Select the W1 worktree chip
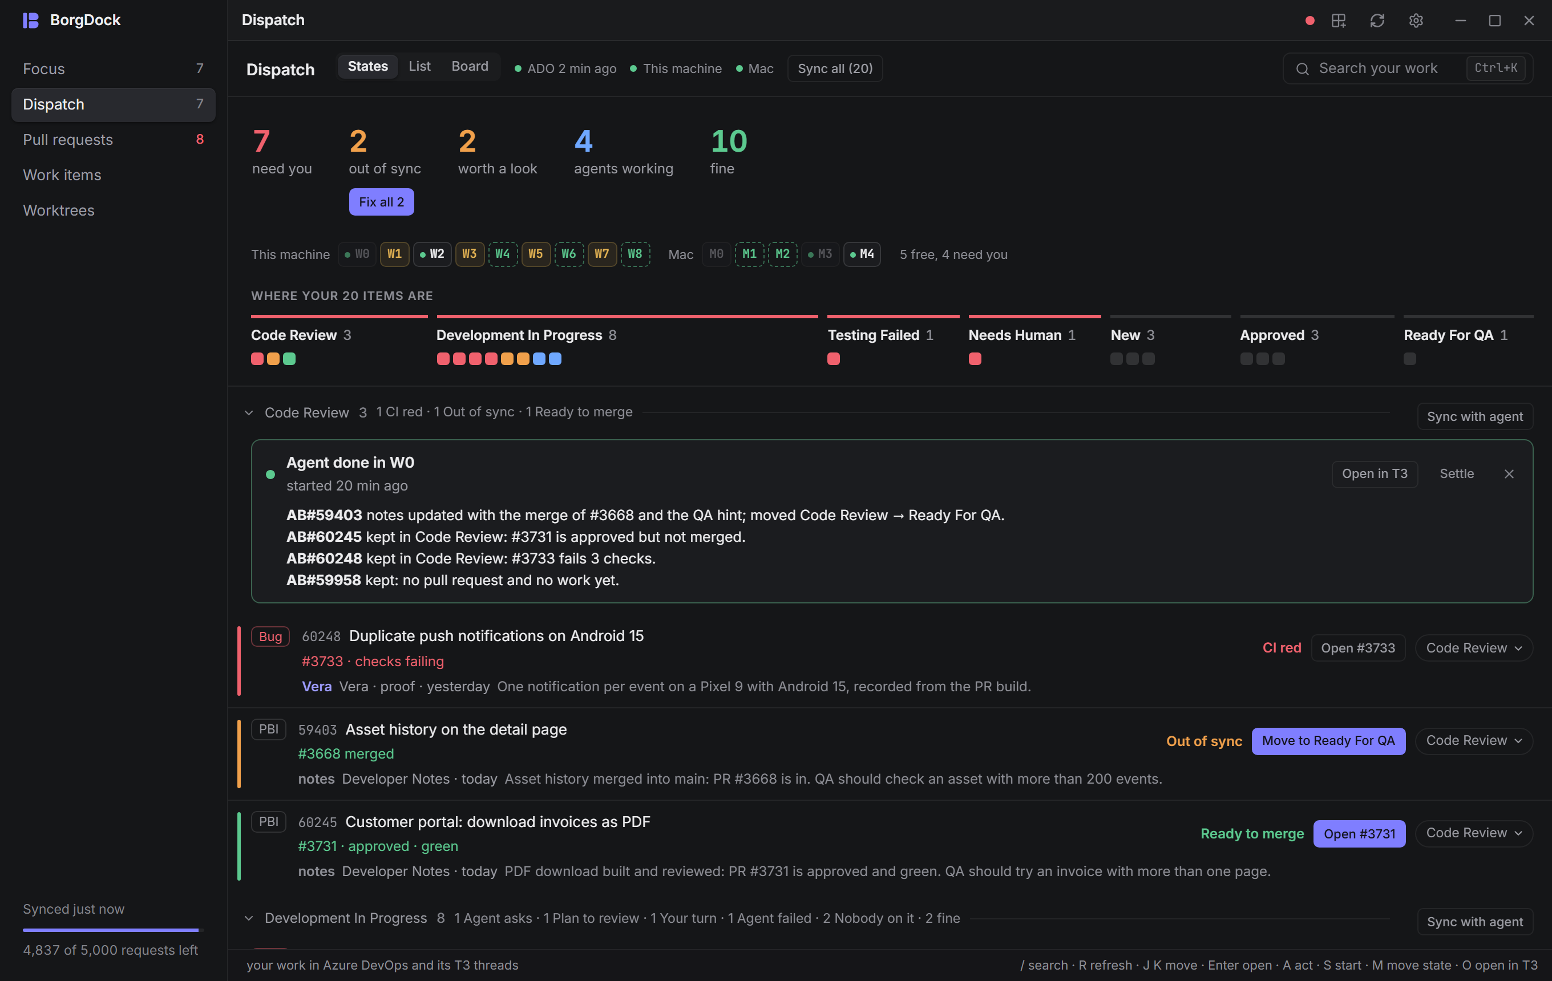The width and height of the screenshot is (1552, 981). click(x=394, y=254)
